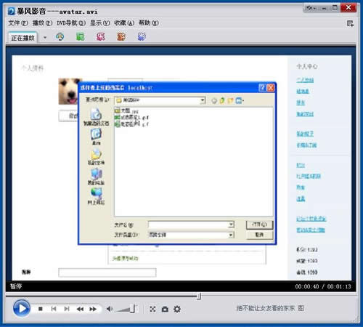This screenshot has width=363, height=327.
Task: Click the pink toolbar icon
Action: [101, 37]
